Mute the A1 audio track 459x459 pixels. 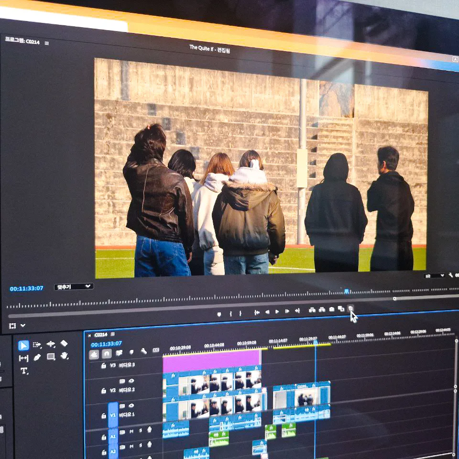(131, 432)
